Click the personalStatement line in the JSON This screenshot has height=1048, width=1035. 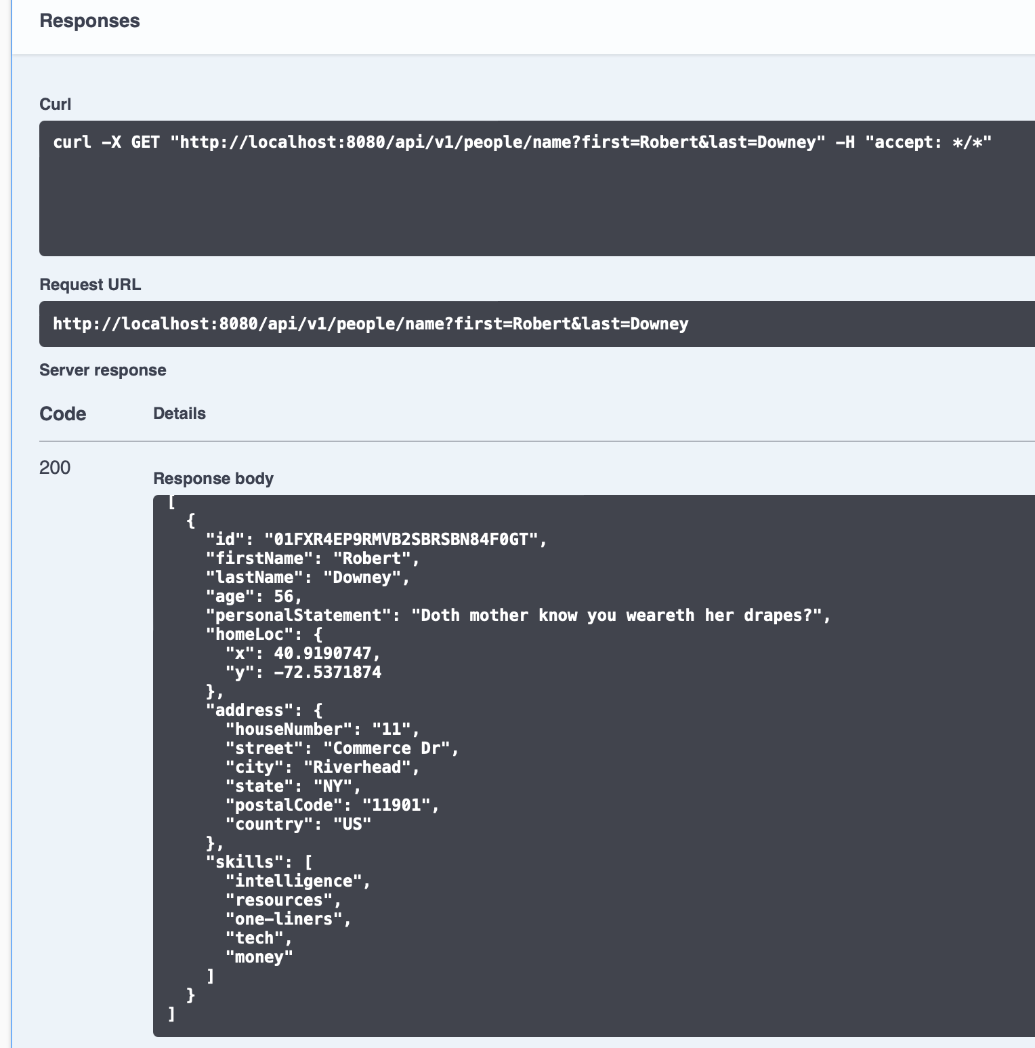[x=518, y=616]
